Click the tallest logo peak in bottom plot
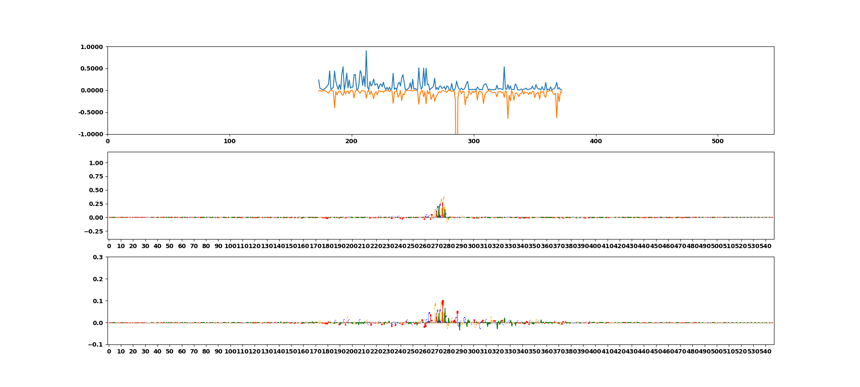The image size is (860, 387). pyautogui.click(x=442, y=301)
